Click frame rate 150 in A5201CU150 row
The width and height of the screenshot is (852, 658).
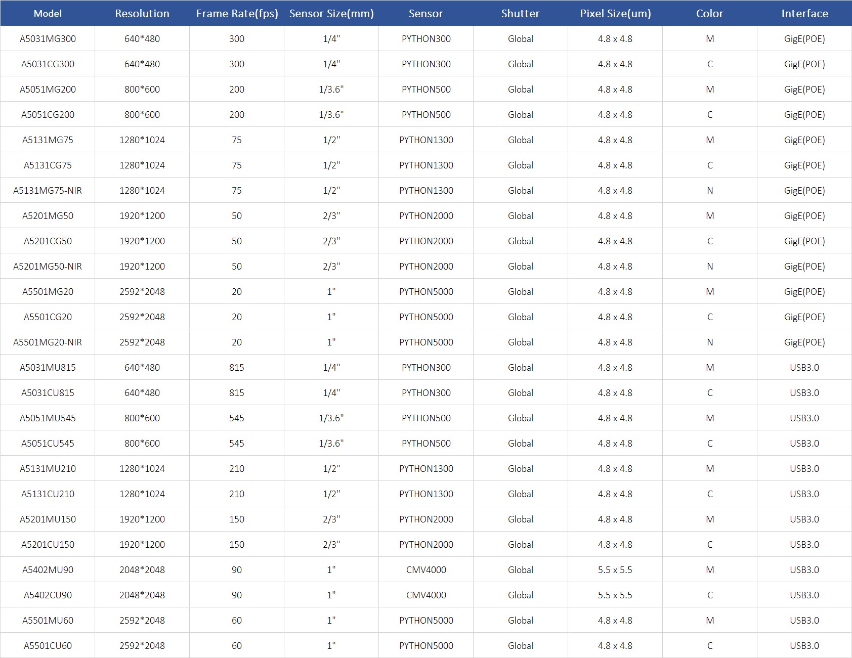(x=237, y=545)
